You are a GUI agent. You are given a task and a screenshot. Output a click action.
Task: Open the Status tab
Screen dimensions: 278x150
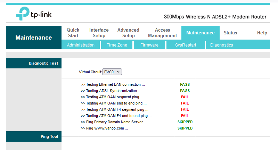[230, 33]
